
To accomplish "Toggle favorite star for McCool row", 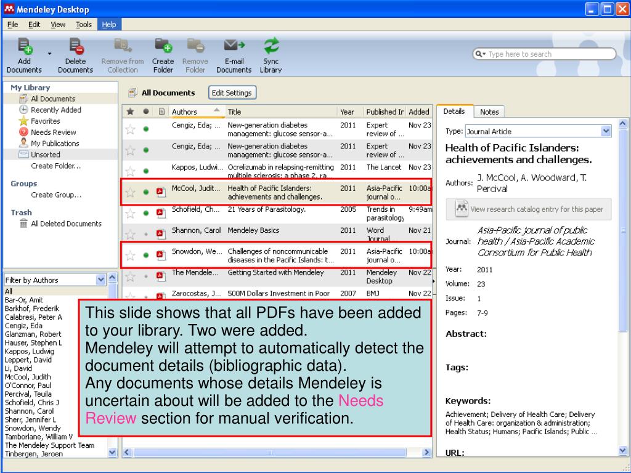I will click(x=131, y=192).
